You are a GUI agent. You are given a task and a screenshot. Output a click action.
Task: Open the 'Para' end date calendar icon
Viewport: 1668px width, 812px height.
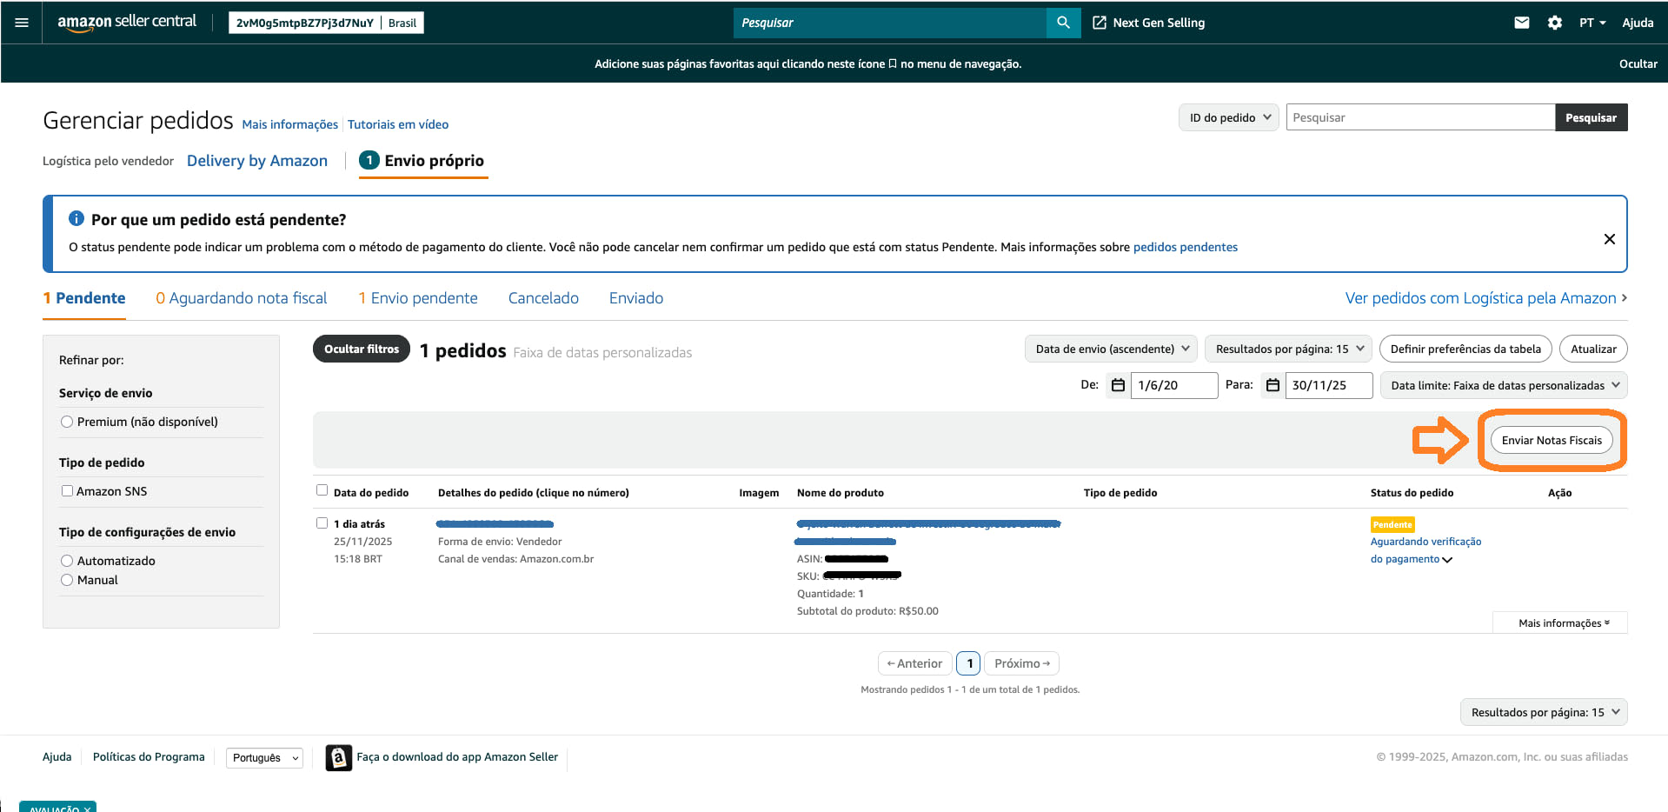(1273, 385)
